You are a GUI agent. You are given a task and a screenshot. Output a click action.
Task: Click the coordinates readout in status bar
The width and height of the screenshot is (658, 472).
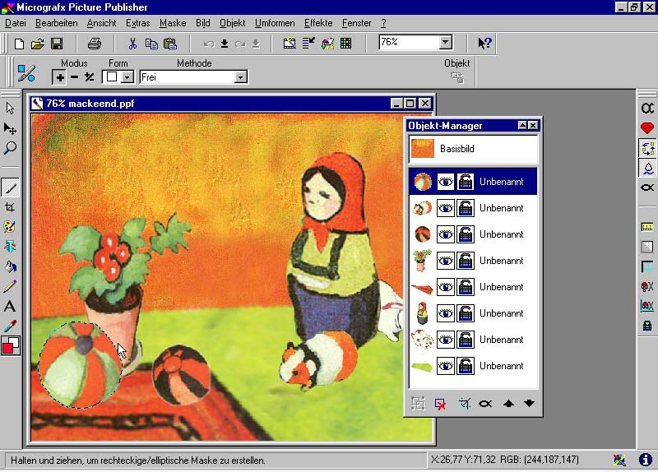(505, 460)
